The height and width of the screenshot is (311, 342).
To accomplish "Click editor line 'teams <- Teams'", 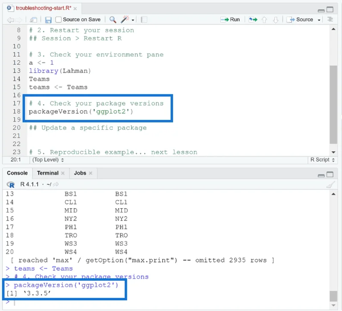I will 58,87.
